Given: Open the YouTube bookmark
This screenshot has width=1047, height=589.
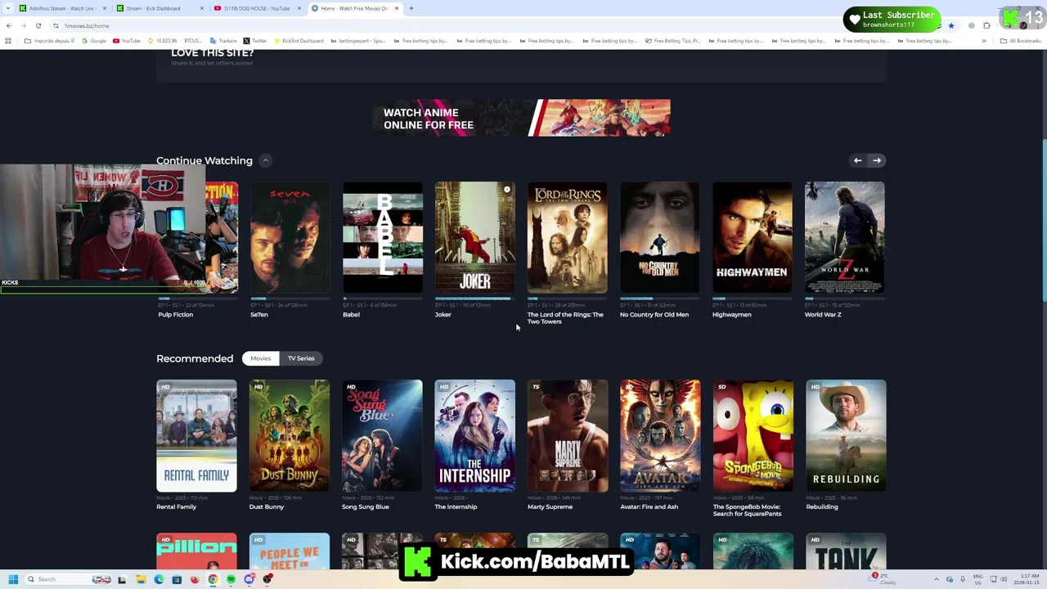Looking at the screenshot, I should pyautogui.click(x=127, y=41).
